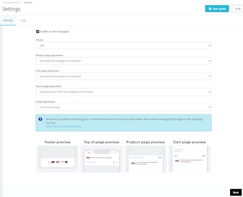Expand the Product page placement dropdown
The image size is (243, 197).
click(x=123, y=61)
